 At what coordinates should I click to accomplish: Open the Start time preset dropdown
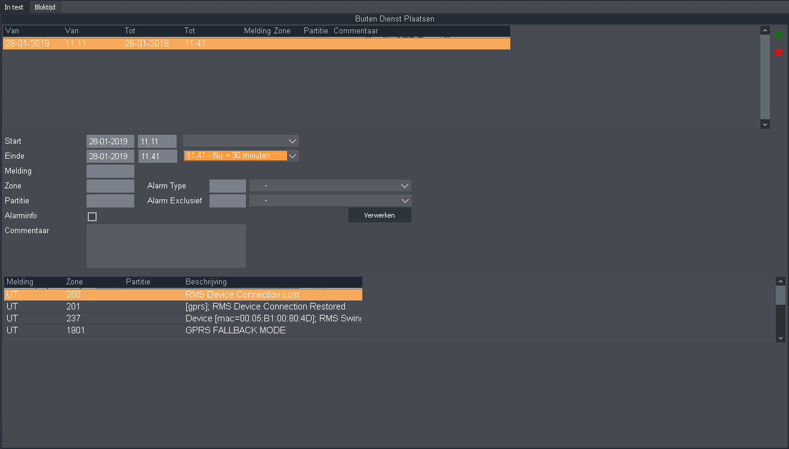coord(292,141)
